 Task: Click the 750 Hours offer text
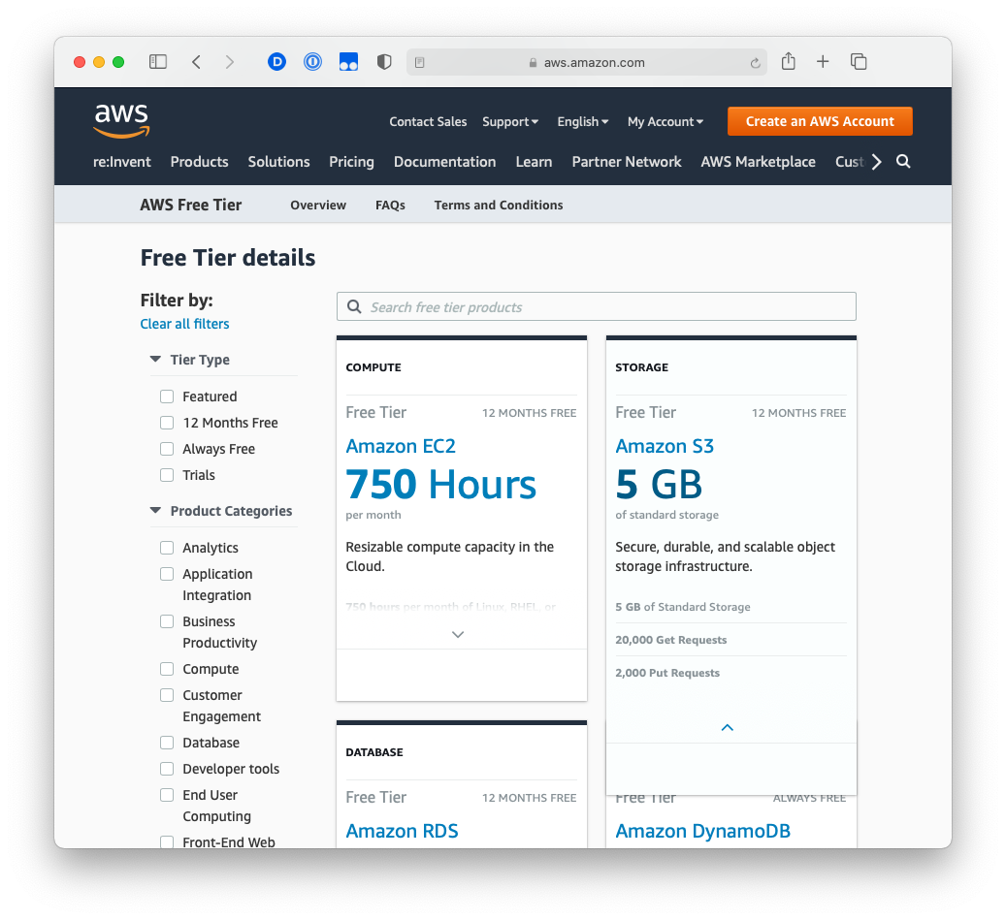tap(440, 484)
